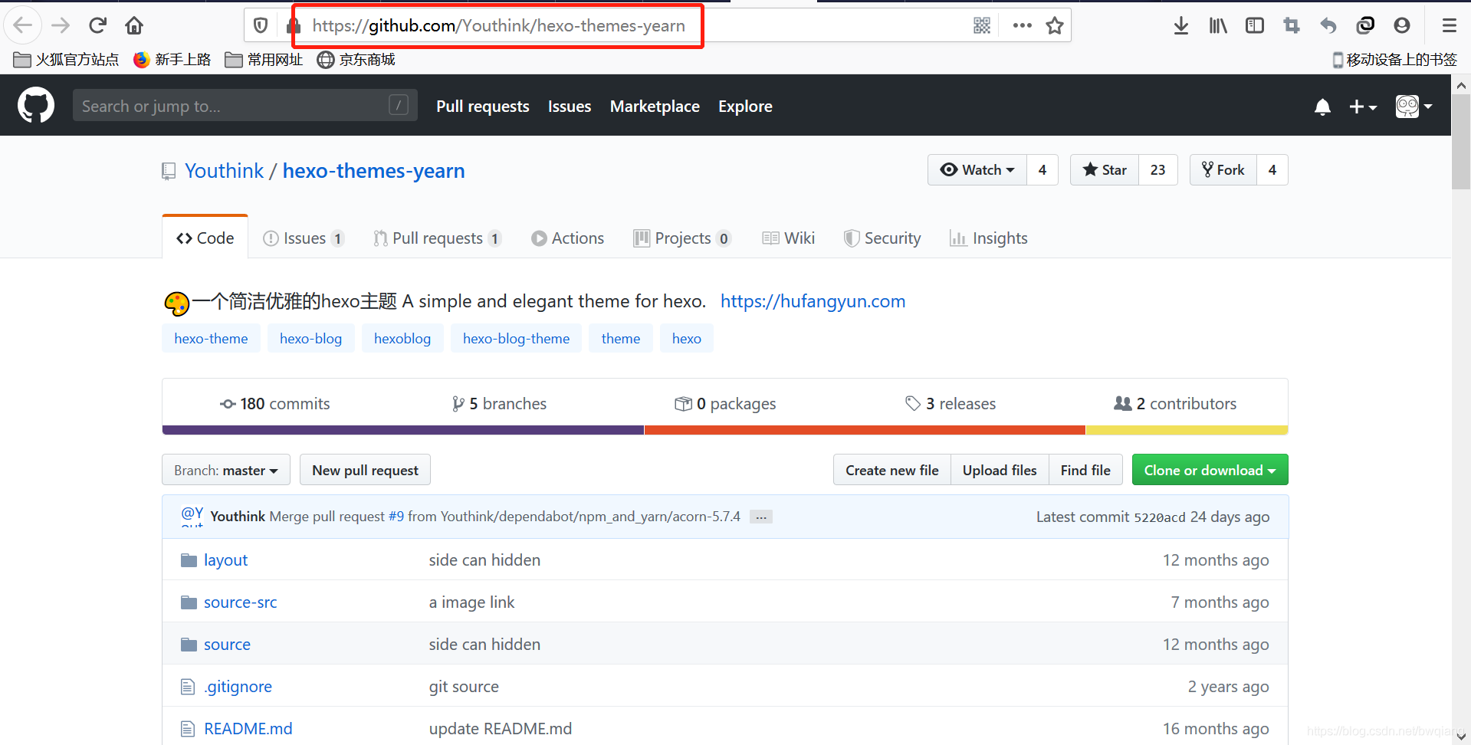Click Create new file button
The image size is (1471, 745).
892,470
